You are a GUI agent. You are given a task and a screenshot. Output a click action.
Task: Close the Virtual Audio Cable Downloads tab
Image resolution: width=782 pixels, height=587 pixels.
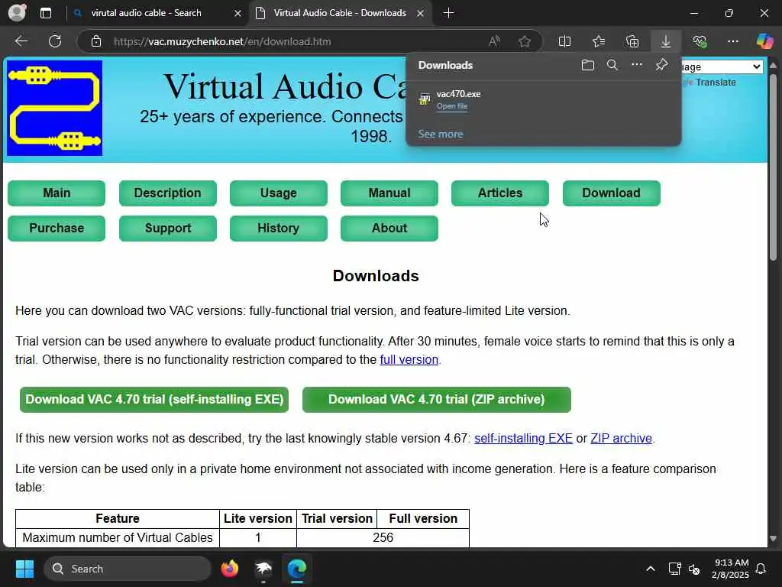coord(421,14)
